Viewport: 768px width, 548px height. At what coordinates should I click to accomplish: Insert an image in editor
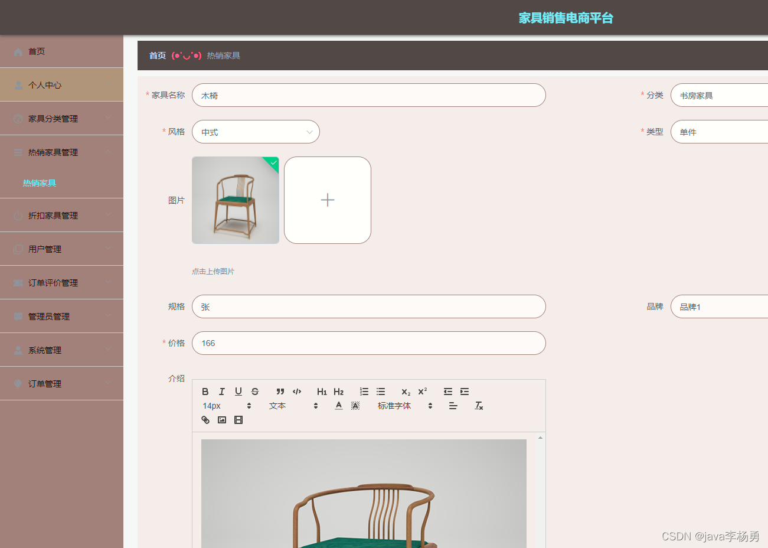click(222, 420)
